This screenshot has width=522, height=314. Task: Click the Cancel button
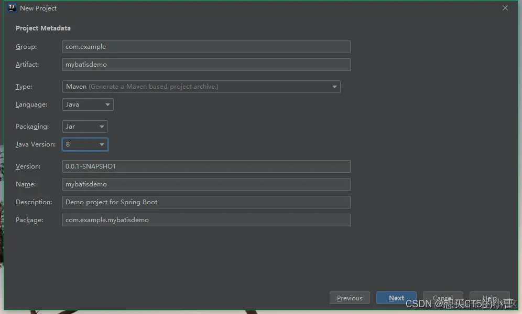tap(443, 298)
